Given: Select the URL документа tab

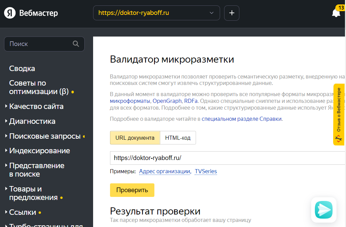Looking at the screenshot, I should [135, 138].
